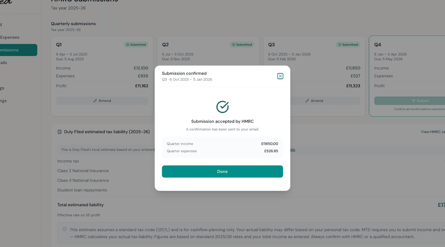Click Done to dismiss the confirmation
This screenshot has height=247, width=445.
click(x=222, y=171)
